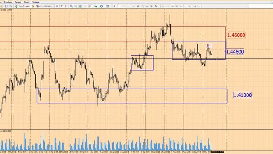Switch to H4 timeframe
Image resolution: width=273 pixels, height=154 pixels.
pyautogui.click(x=186, y=6)
